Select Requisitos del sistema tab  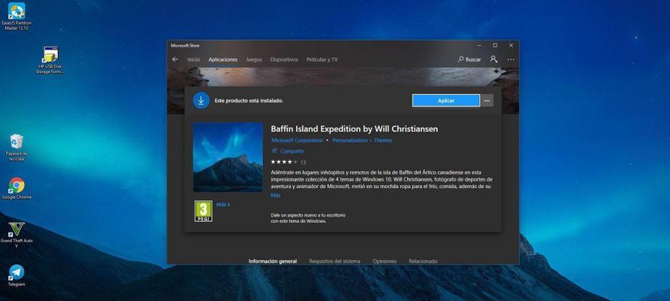pos(335,261)
